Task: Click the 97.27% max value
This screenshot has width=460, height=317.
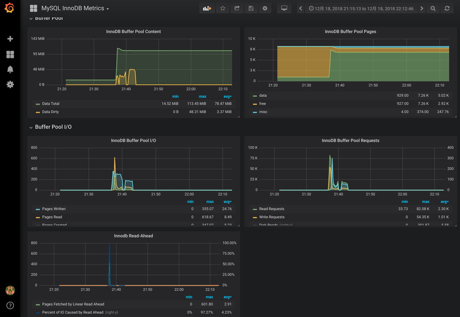Action: point(207,313)
